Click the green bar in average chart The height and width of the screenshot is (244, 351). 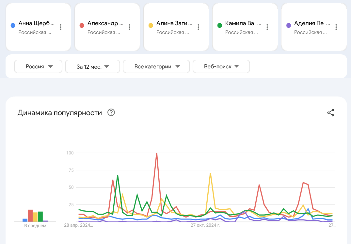pos(40,217)
